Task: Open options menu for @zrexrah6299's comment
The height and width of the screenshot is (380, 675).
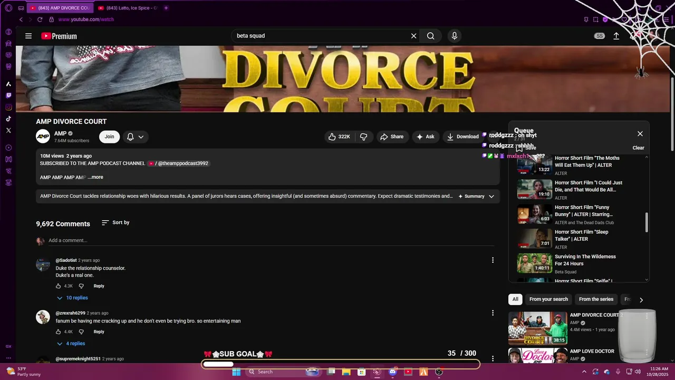Action: click(493, 313)
